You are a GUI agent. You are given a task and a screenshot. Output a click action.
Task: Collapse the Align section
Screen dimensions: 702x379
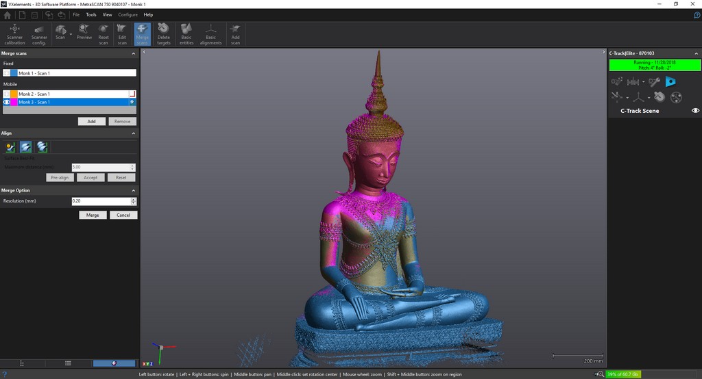[x=134, y=133]
